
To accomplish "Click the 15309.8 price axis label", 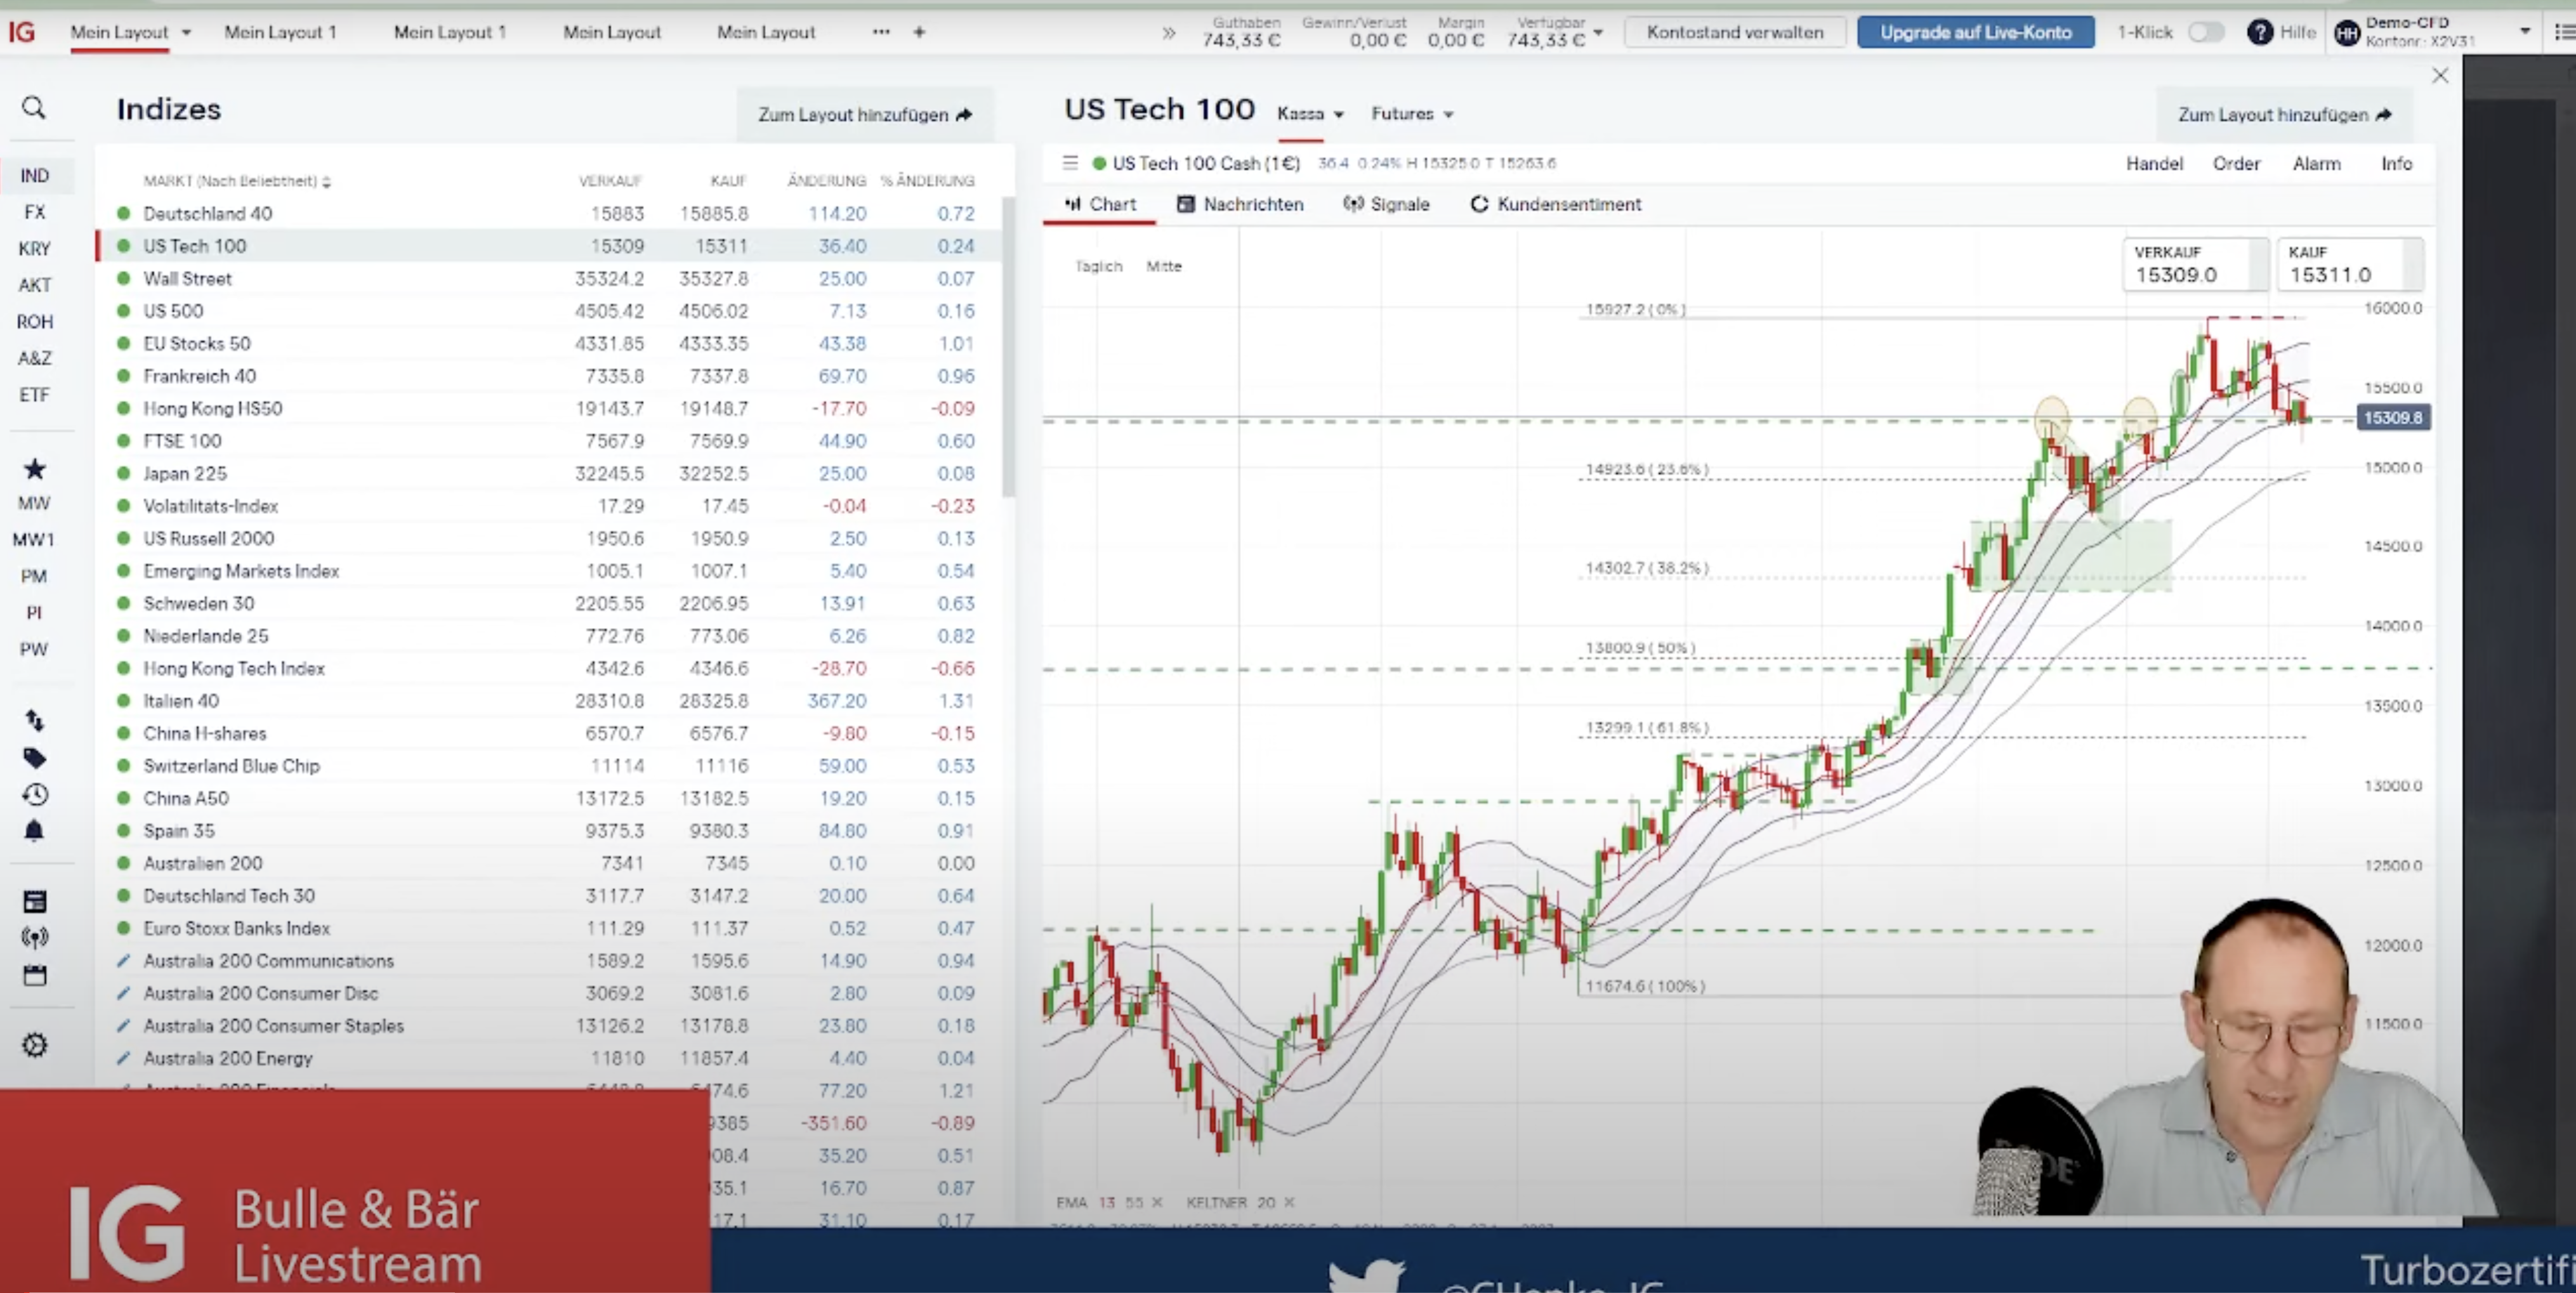I will 2393,418.
